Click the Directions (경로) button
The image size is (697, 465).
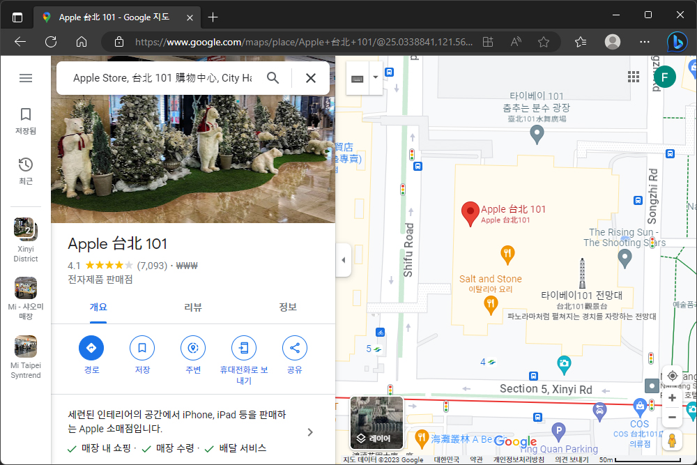(x=91, y=355)
